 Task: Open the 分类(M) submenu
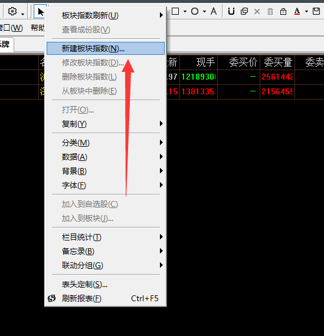click(106, 143)
